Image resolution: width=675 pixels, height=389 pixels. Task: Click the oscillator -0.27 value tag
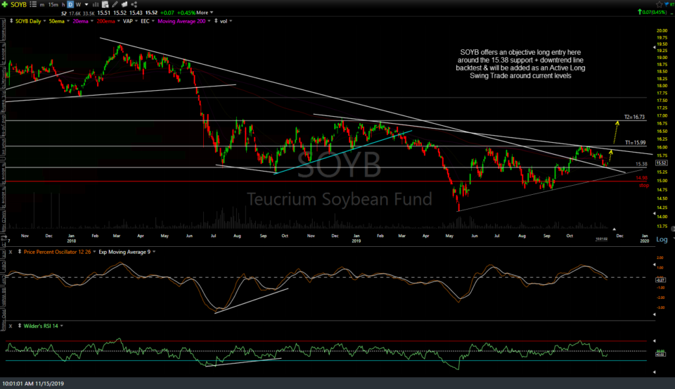coord(661,280)
